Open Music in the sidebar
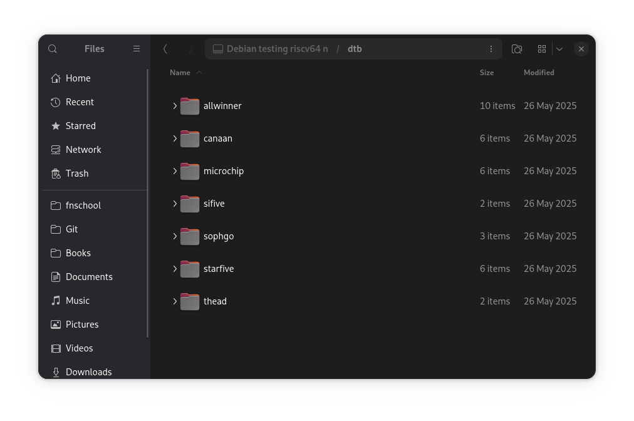The width and height of the screenshot is (634, 421). [94, 301]
